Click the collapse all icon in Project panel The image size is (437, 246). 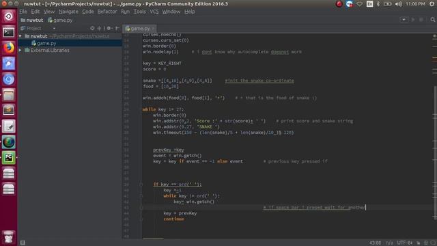tap(99, 28)
